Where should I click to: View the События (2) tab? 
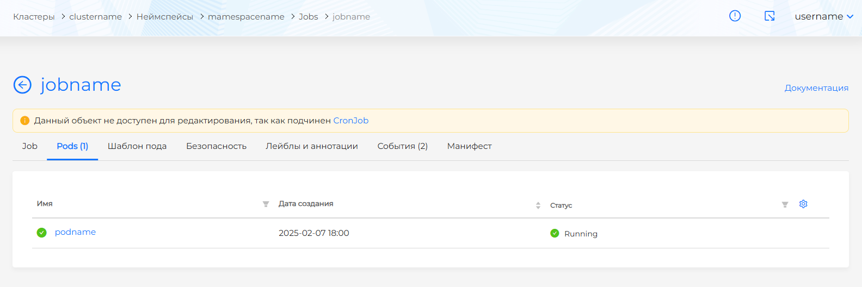click(402, 146)
